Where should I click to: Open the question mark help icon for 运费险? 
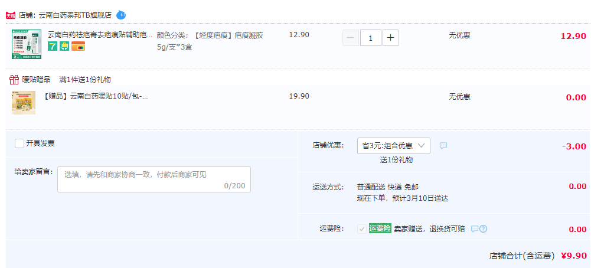(x=483, y=228)
